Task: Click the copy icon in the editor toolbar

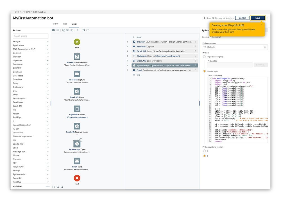Action: pyautogui.click(x=64, y=30)
